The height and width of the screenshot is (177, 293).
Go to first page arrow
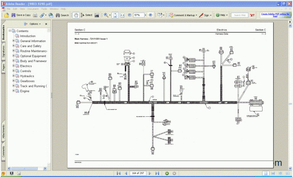tap(119, 173)
